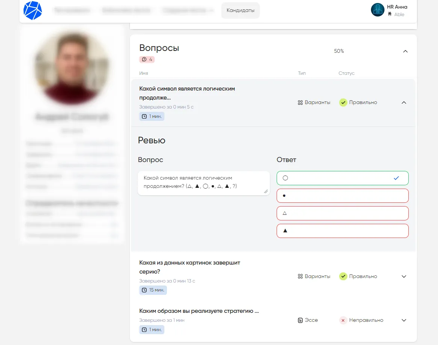Collapse the Вопросы section

(405, 51)
